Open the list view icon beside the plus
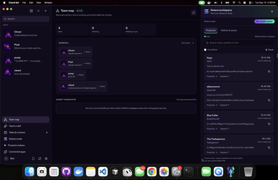 38,11
